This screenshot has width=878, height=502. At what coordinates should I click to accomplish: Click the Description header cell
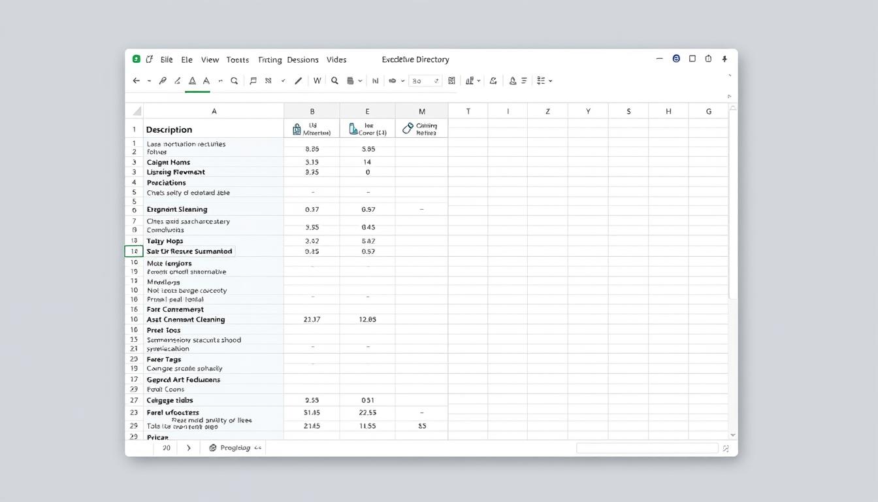point(214,129)
